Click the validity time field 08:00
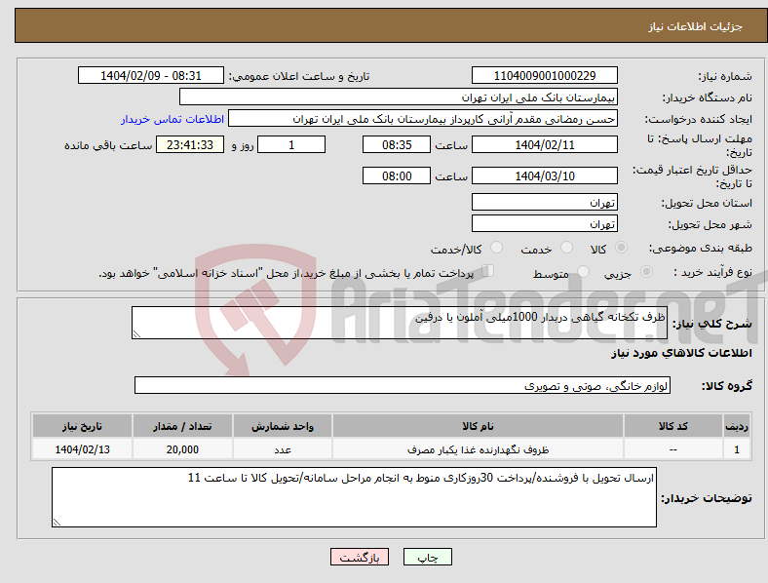This screenshot has width=768, height=583. (x=397, y=175)
